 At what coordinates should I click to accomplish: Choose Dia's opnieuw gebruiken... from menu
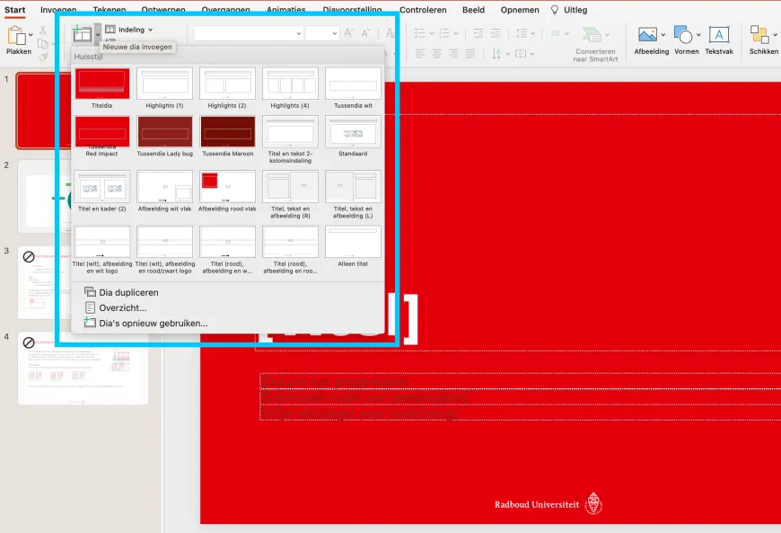[x=154, y=323]
